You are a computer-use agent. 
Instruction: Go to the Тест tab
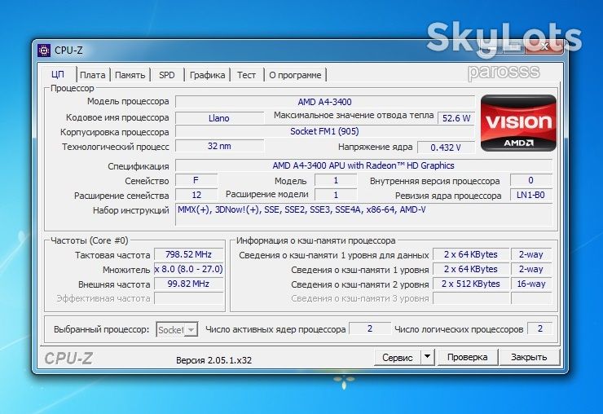click(x=246, y=75)
